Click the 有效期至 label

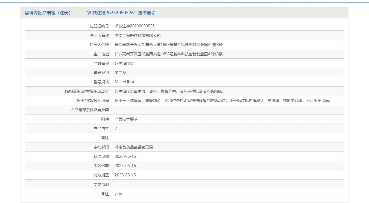click(x=101, y=175)
